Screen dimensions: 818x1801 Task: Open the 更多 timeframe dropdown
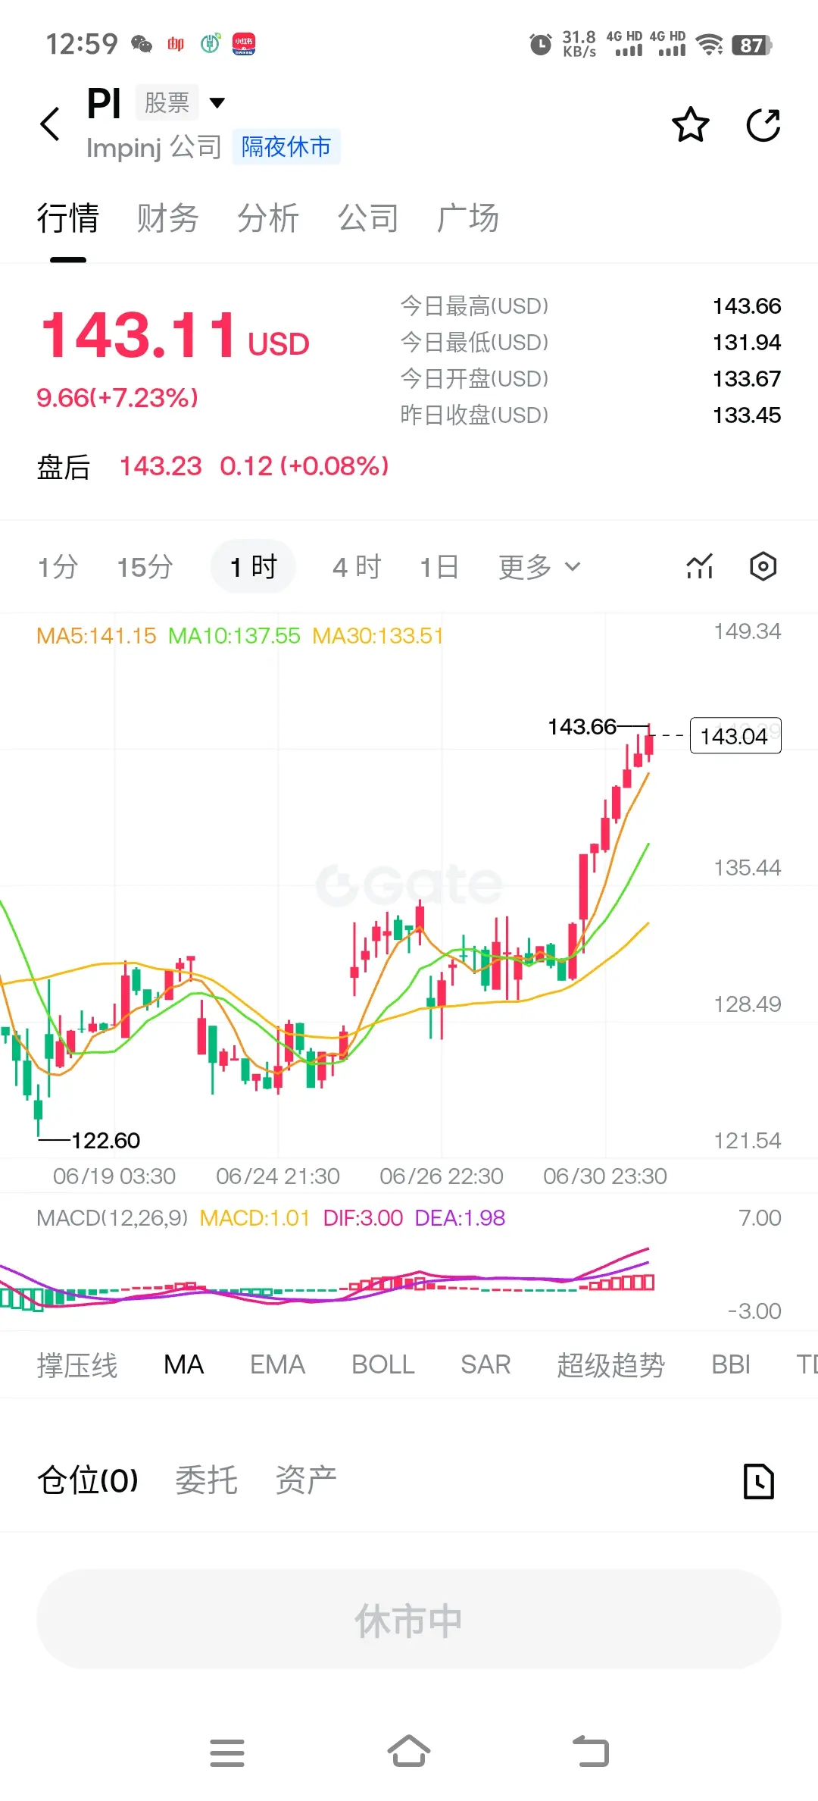tap(539, 566)
